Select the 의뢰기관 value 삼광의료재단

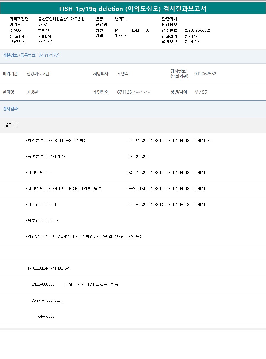tap(38, 74)
